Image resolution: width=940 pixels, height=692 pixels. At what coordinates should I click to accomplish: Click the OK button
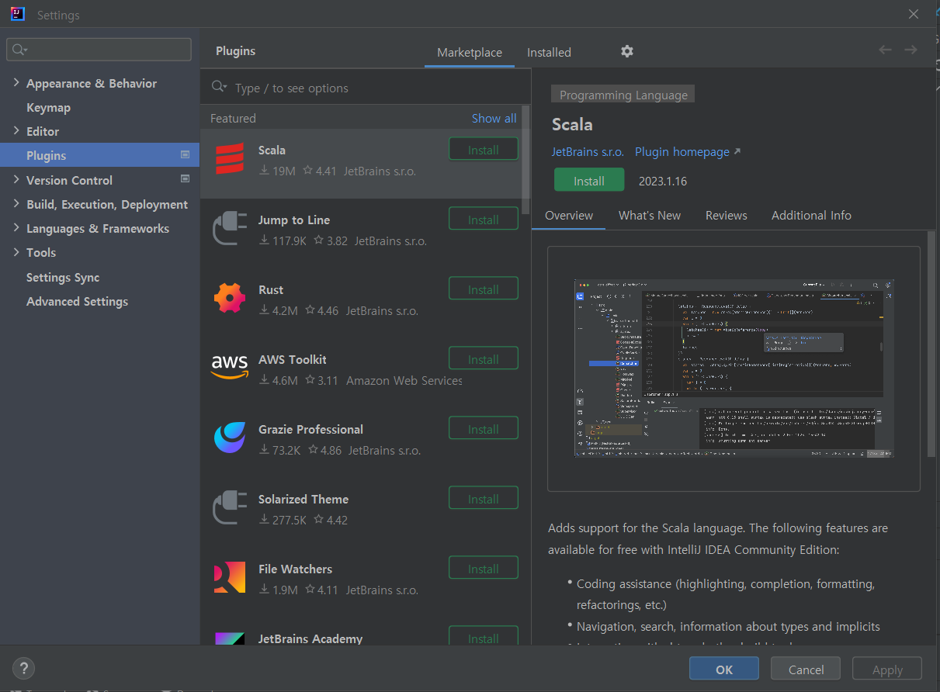pyautogui.click(x=724, y=670)
